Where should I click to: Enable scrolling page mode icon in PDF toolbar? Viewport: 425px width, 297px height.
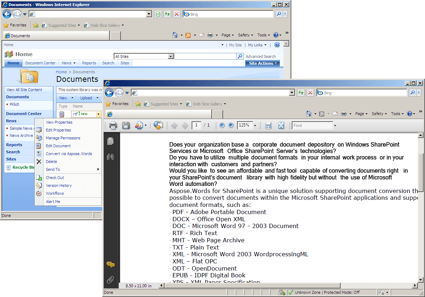[x=268, y=125]
